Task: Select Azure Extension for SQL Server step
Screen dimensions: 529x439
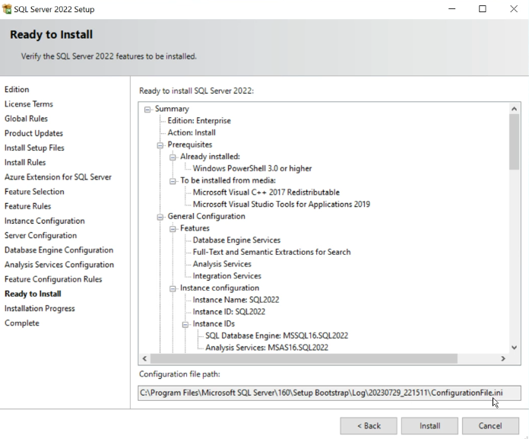Action: [x=58, y=177]
